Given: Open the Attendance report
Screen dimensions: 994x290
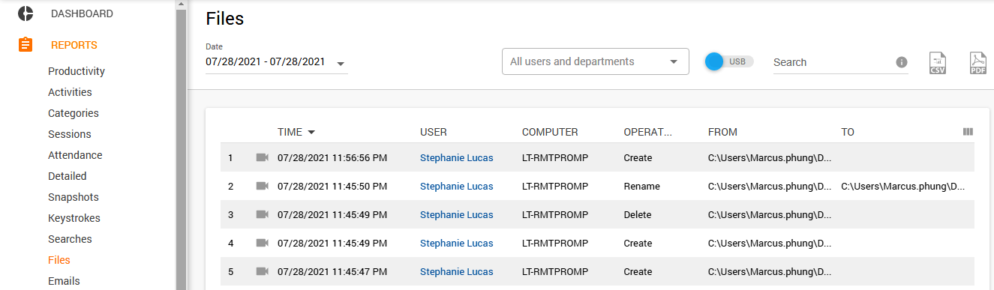Looking at the screenshot, I should point(75,155).
